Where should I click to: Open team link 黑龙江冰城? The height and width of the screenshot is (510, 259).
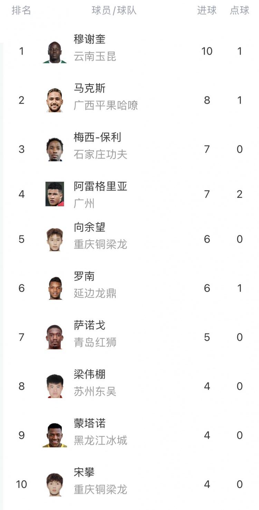click(x=100, y=441)
